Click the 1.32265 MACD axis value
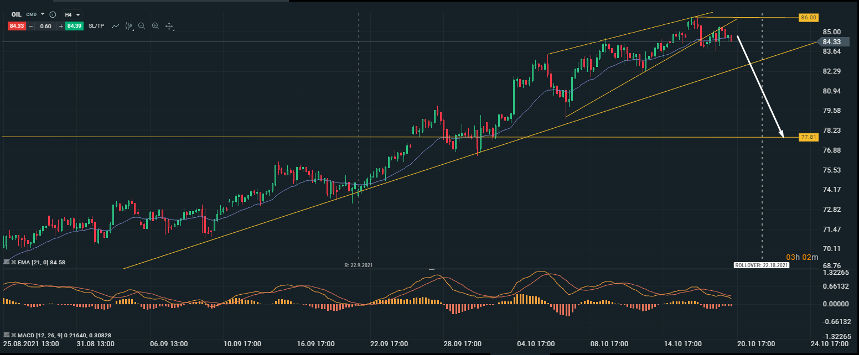This screenshot has width=859, height=355. pyautogui.click(x=836, y=273)
